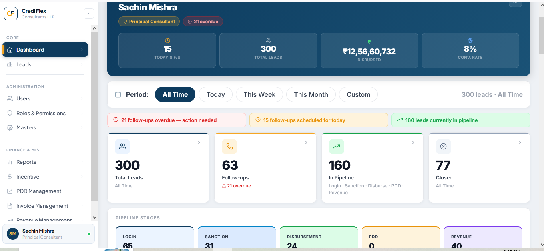Click the 21 follow-ups overdue alert
The height and width of the screenshot is (251, 544).
[177, 120]
